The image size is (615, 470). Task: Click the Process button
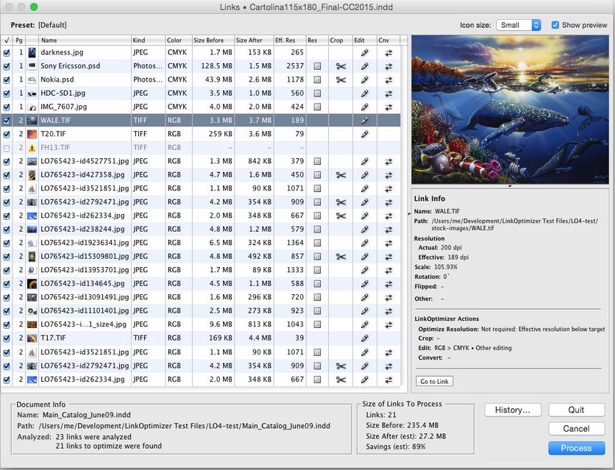576,448
